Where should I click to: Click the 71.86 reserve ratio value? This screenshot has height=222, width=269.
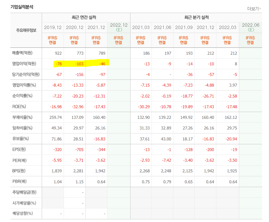pos(57,139)
